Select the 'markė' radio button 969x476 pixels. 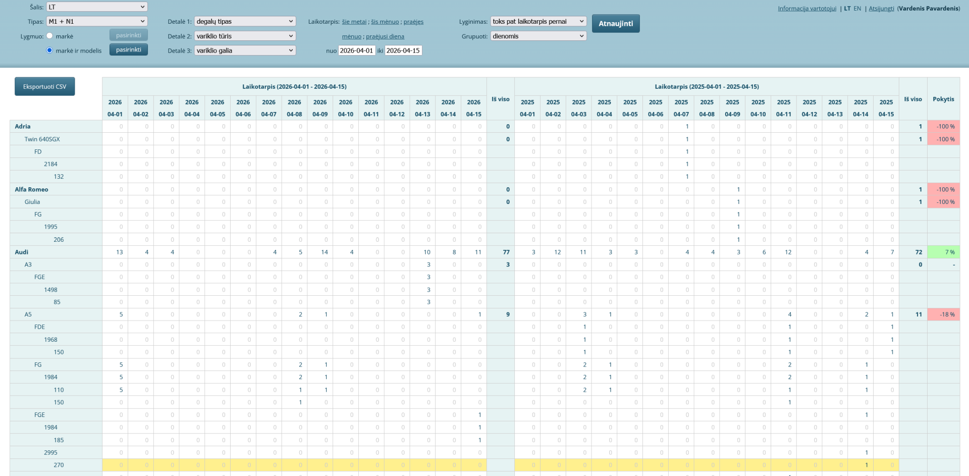click(49, 36)
